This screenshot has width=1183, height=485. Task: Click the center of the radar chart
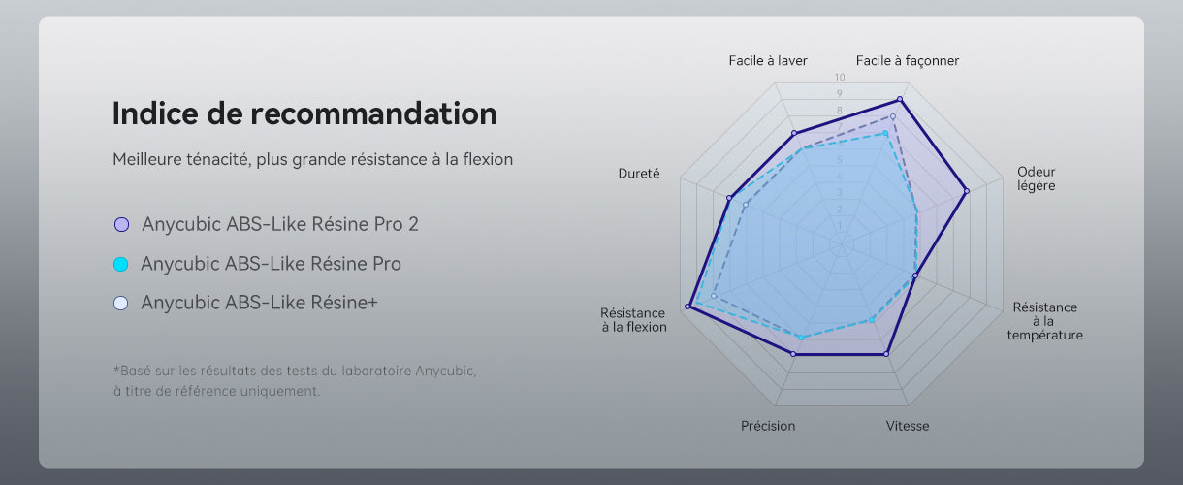[841, 243]
